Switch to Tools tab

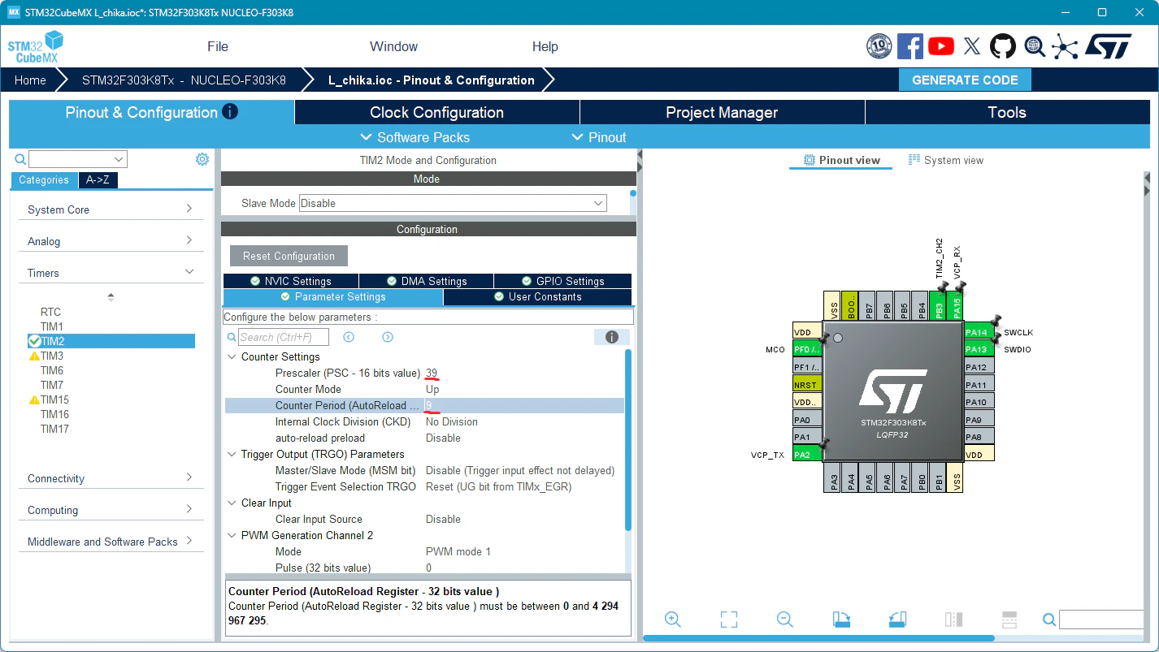[x=1007, y=112]
